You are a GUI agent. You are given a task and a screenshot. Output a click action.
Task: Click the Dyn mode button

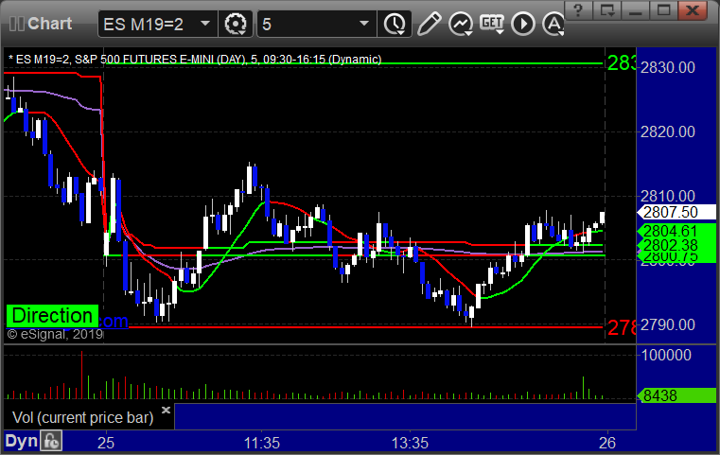pyautogui.click(x=21, y=441)
